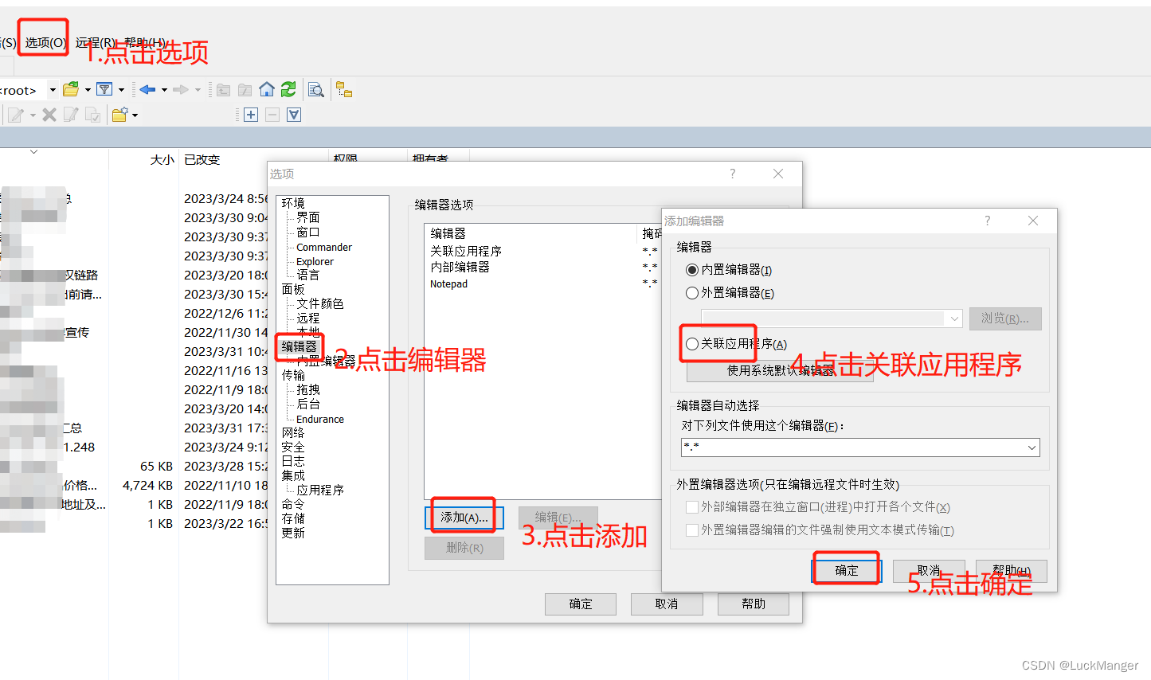Go to the Home directory icon
Viewport: 1151px width, 680px height.
pos(267,89)
